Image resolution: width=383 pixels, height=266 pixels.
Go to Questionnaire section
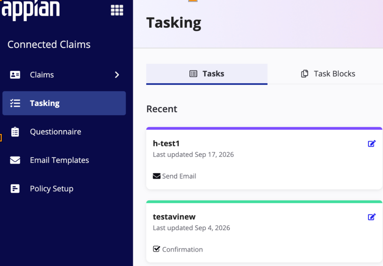[64, 132]
